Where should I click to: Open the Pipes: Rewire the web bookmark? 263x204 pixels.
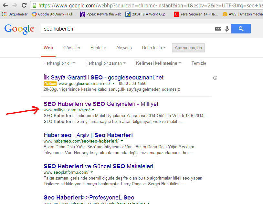tap(100, 14)
